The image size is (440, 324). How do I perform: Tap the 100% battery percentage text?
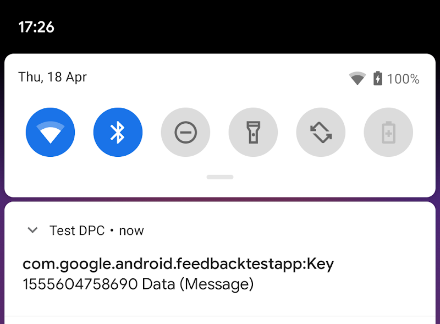403,79
